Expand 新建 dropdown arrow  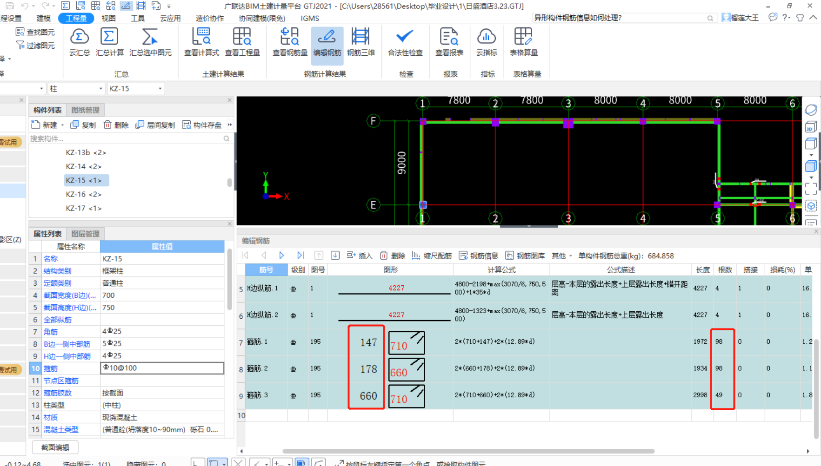click(x=62, y=125)
